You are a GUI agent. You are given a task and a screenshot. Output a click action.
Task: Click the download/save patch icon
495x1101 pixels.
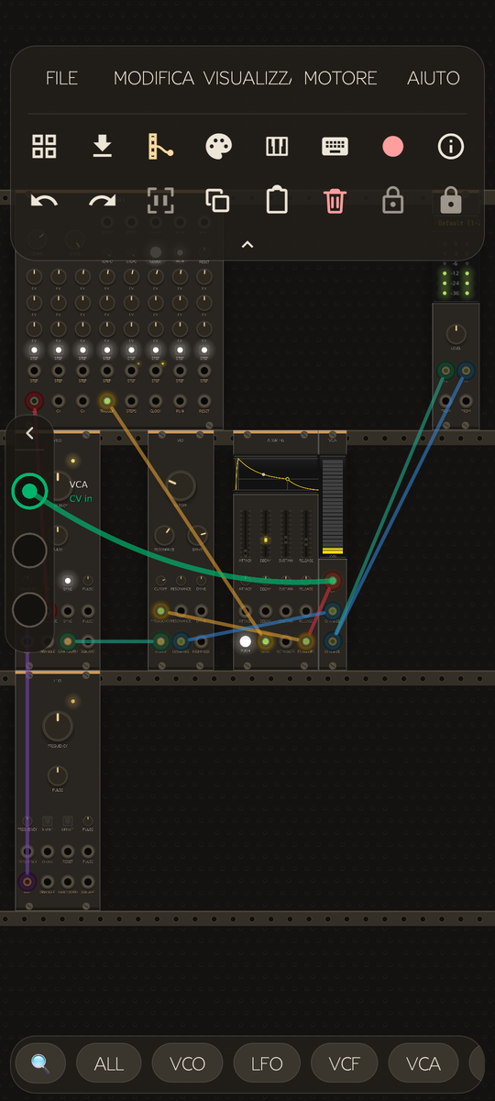click(102, 146)
